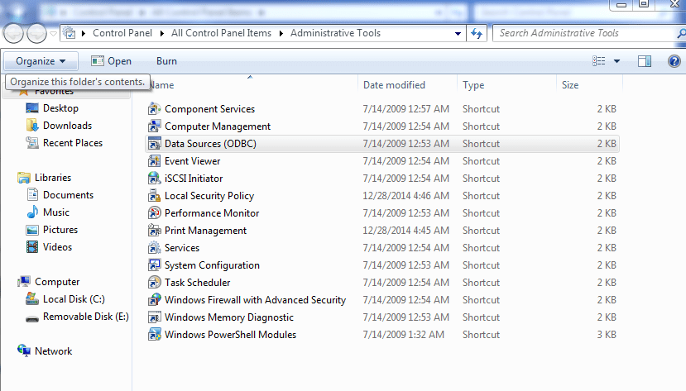Click date 7/14/2009 1:32 AM

tap(403, 335)
